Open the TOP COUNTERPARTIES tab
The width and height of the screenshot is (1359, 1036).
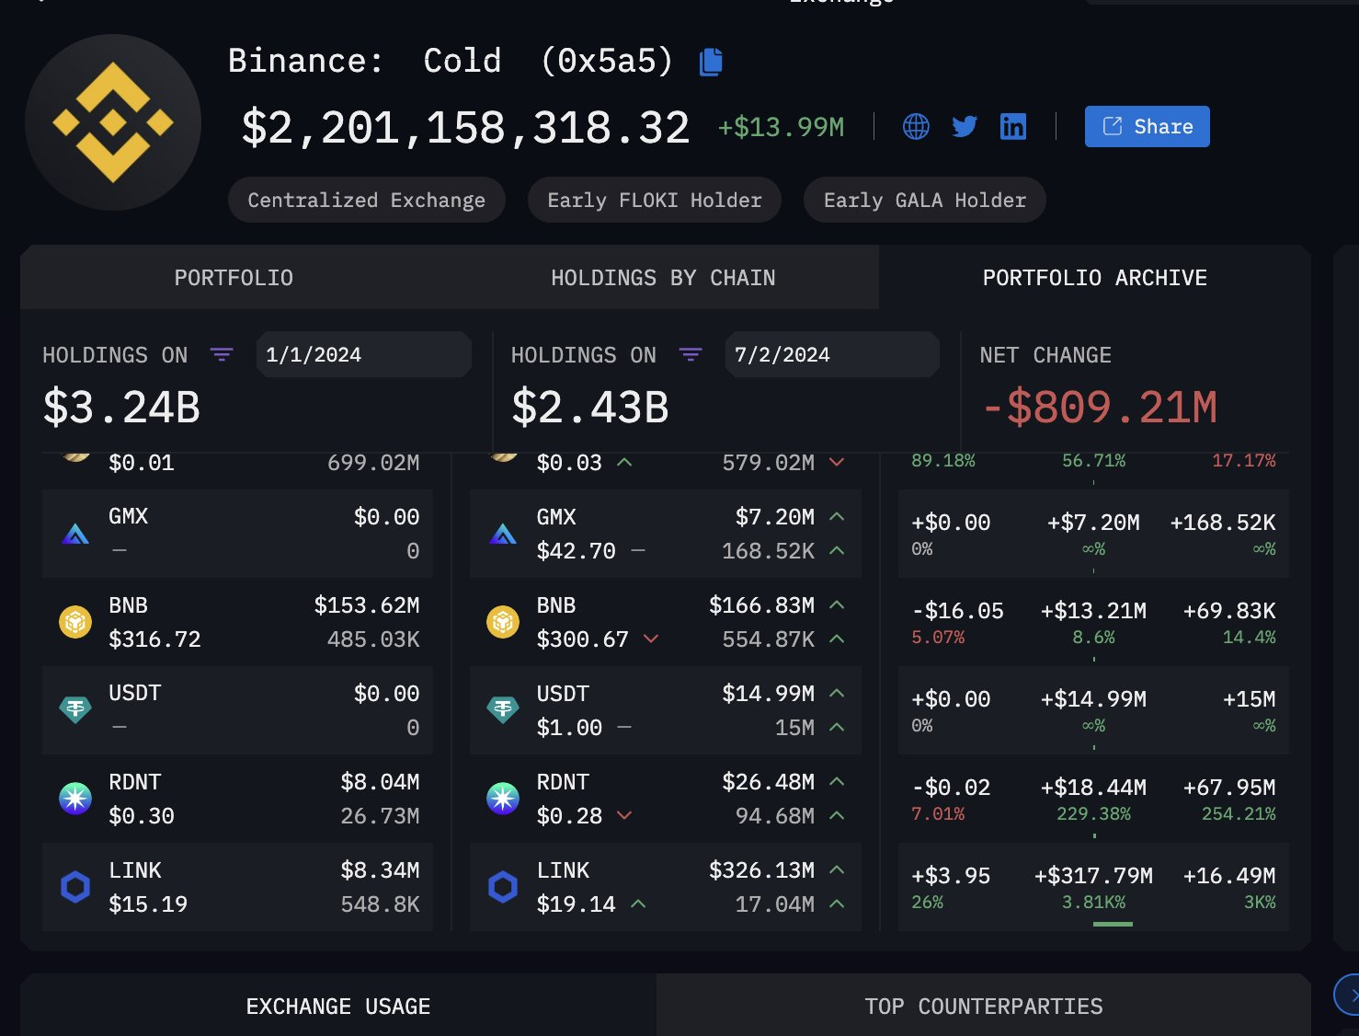click(983, 1006)
